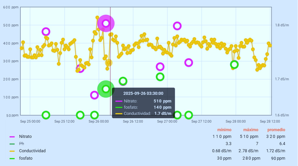Select the highlighted 510 ppm nitrate data point
This screenshot has height=166, width=298.
(x=106, y=23)
